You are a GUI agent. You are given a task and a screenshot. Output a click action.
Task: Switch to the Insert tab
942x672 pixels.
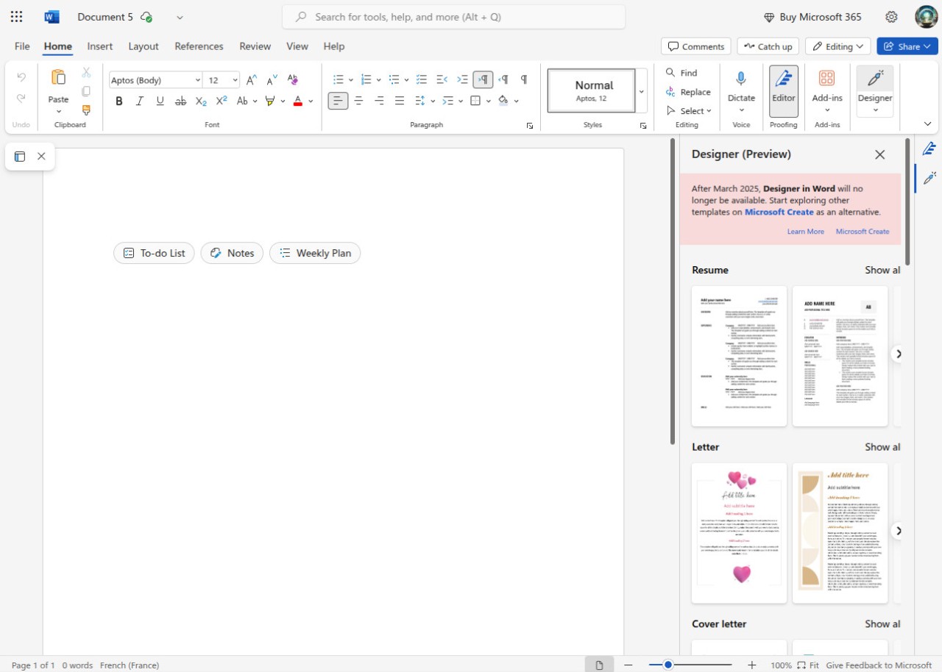point(100,46)
